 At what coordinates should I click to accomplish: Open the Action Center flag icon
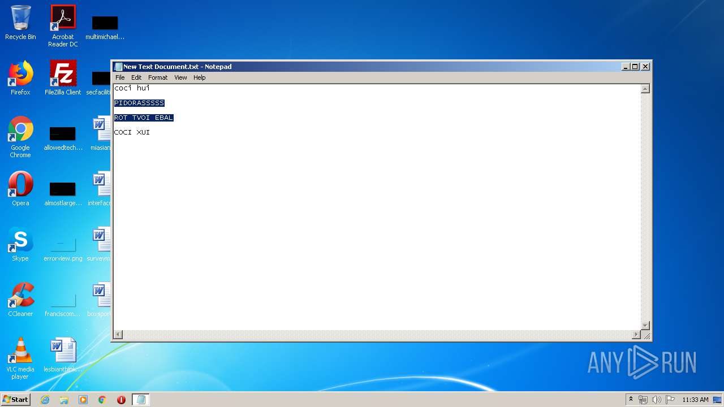(670, 400)
